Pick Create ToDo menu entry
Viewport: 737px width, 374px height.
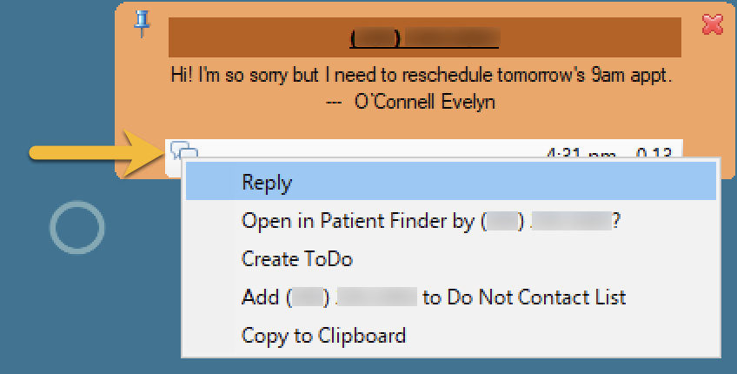tap(296, 259)
